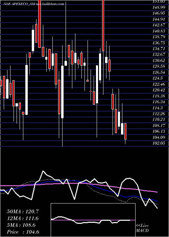The height and width of the screenshot is (237, 169).
Task: Click the <<Live MACD label
Action: [142, 228]
